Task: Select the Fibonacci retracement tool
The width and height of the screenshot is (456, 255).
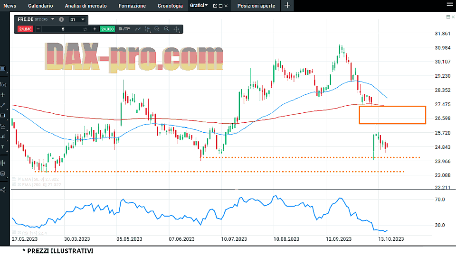Action: point(3,127)
